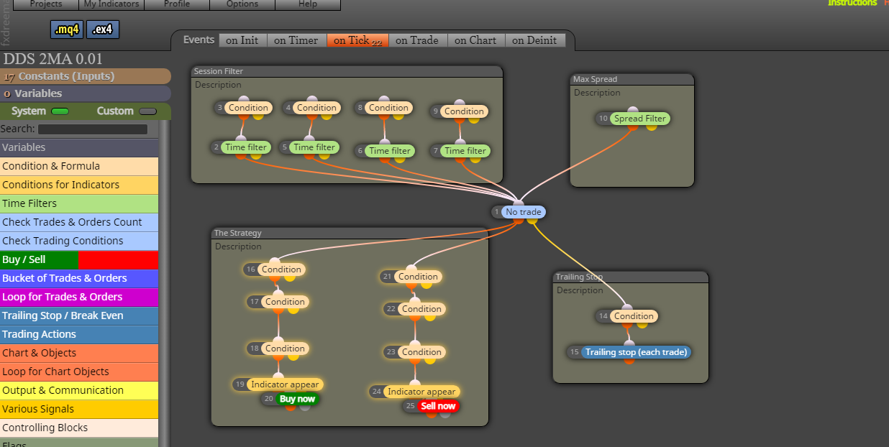Expand Check Trades & Orders Count category
Image resolution: width=889 pixels, height=447 pixels.
[79, 222]
